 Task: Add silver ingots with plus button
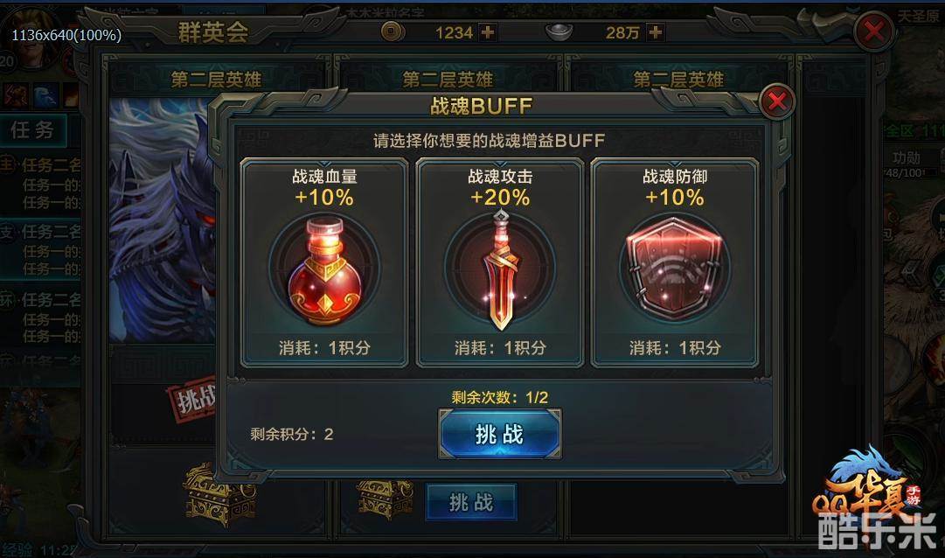(x=655, y=32)
